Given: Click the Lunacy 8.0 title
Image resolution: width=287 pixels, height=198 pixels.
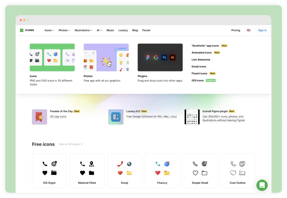Looking at the screenshot, I should pyautogui.click(x=133, y=111).
